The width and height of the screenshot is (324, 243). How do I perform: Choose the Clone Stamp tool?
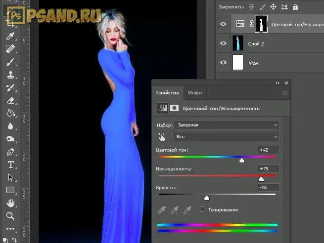tap(10, 75)
